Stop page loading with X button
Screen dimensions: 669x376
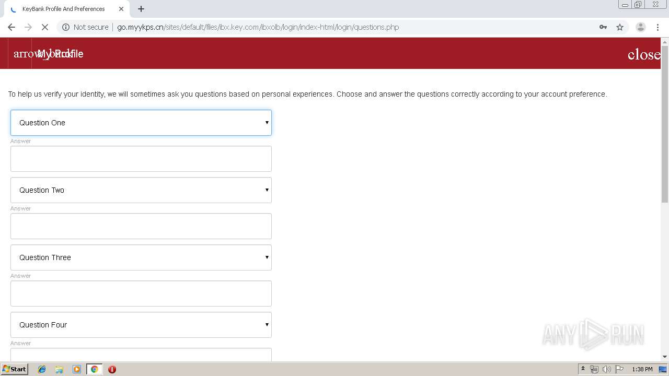point(45,27)
